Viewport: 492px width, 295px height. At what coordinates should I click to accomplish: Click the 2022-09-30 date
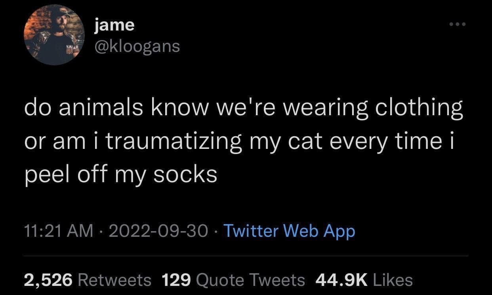point(158,231)
